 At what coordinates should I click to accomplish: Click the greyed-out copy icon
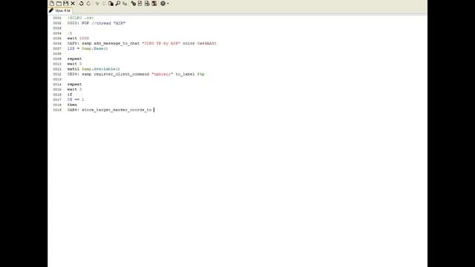click(104, 3)
